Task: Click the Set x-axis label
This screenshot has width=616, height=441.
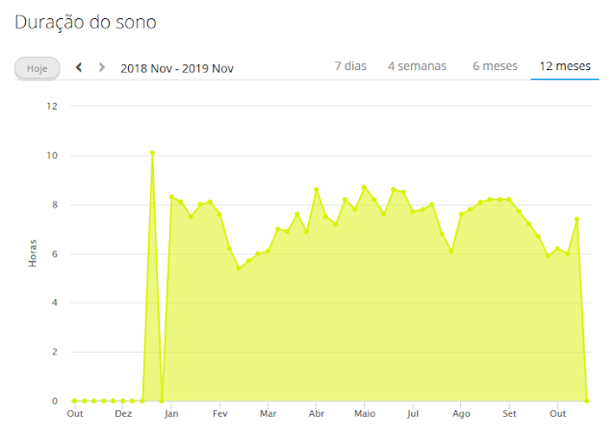Action: pyautogui.click(x=509, y=414)
